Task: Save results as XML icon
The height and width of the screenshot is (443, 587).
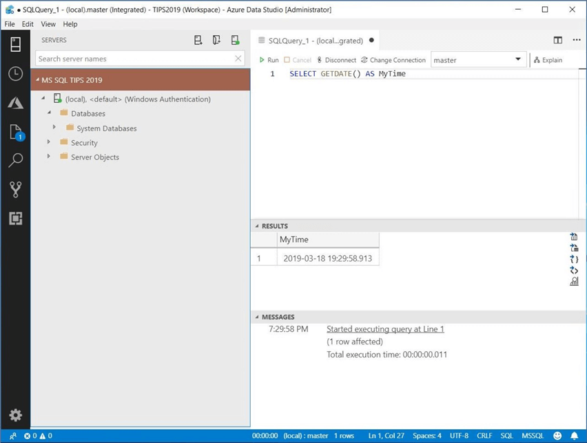Action: 574,270
